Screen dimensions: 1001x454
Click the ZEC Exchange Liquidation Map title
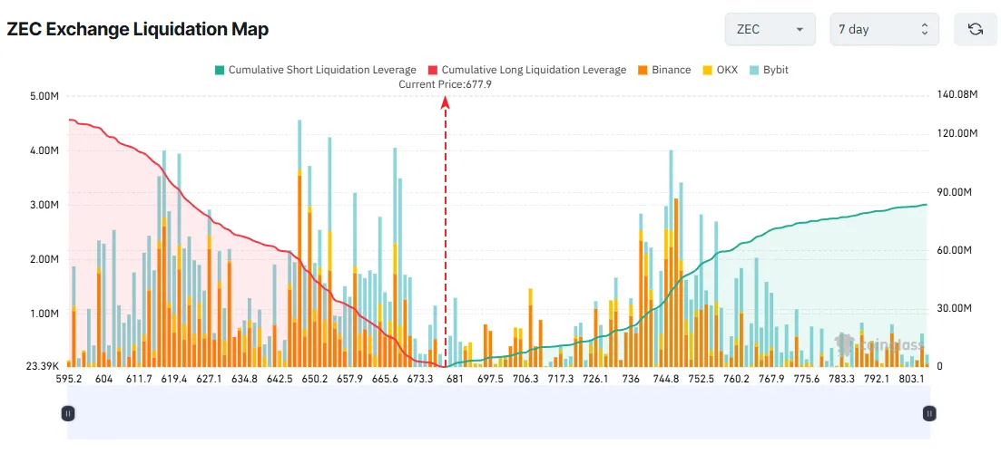pos(137,29)
